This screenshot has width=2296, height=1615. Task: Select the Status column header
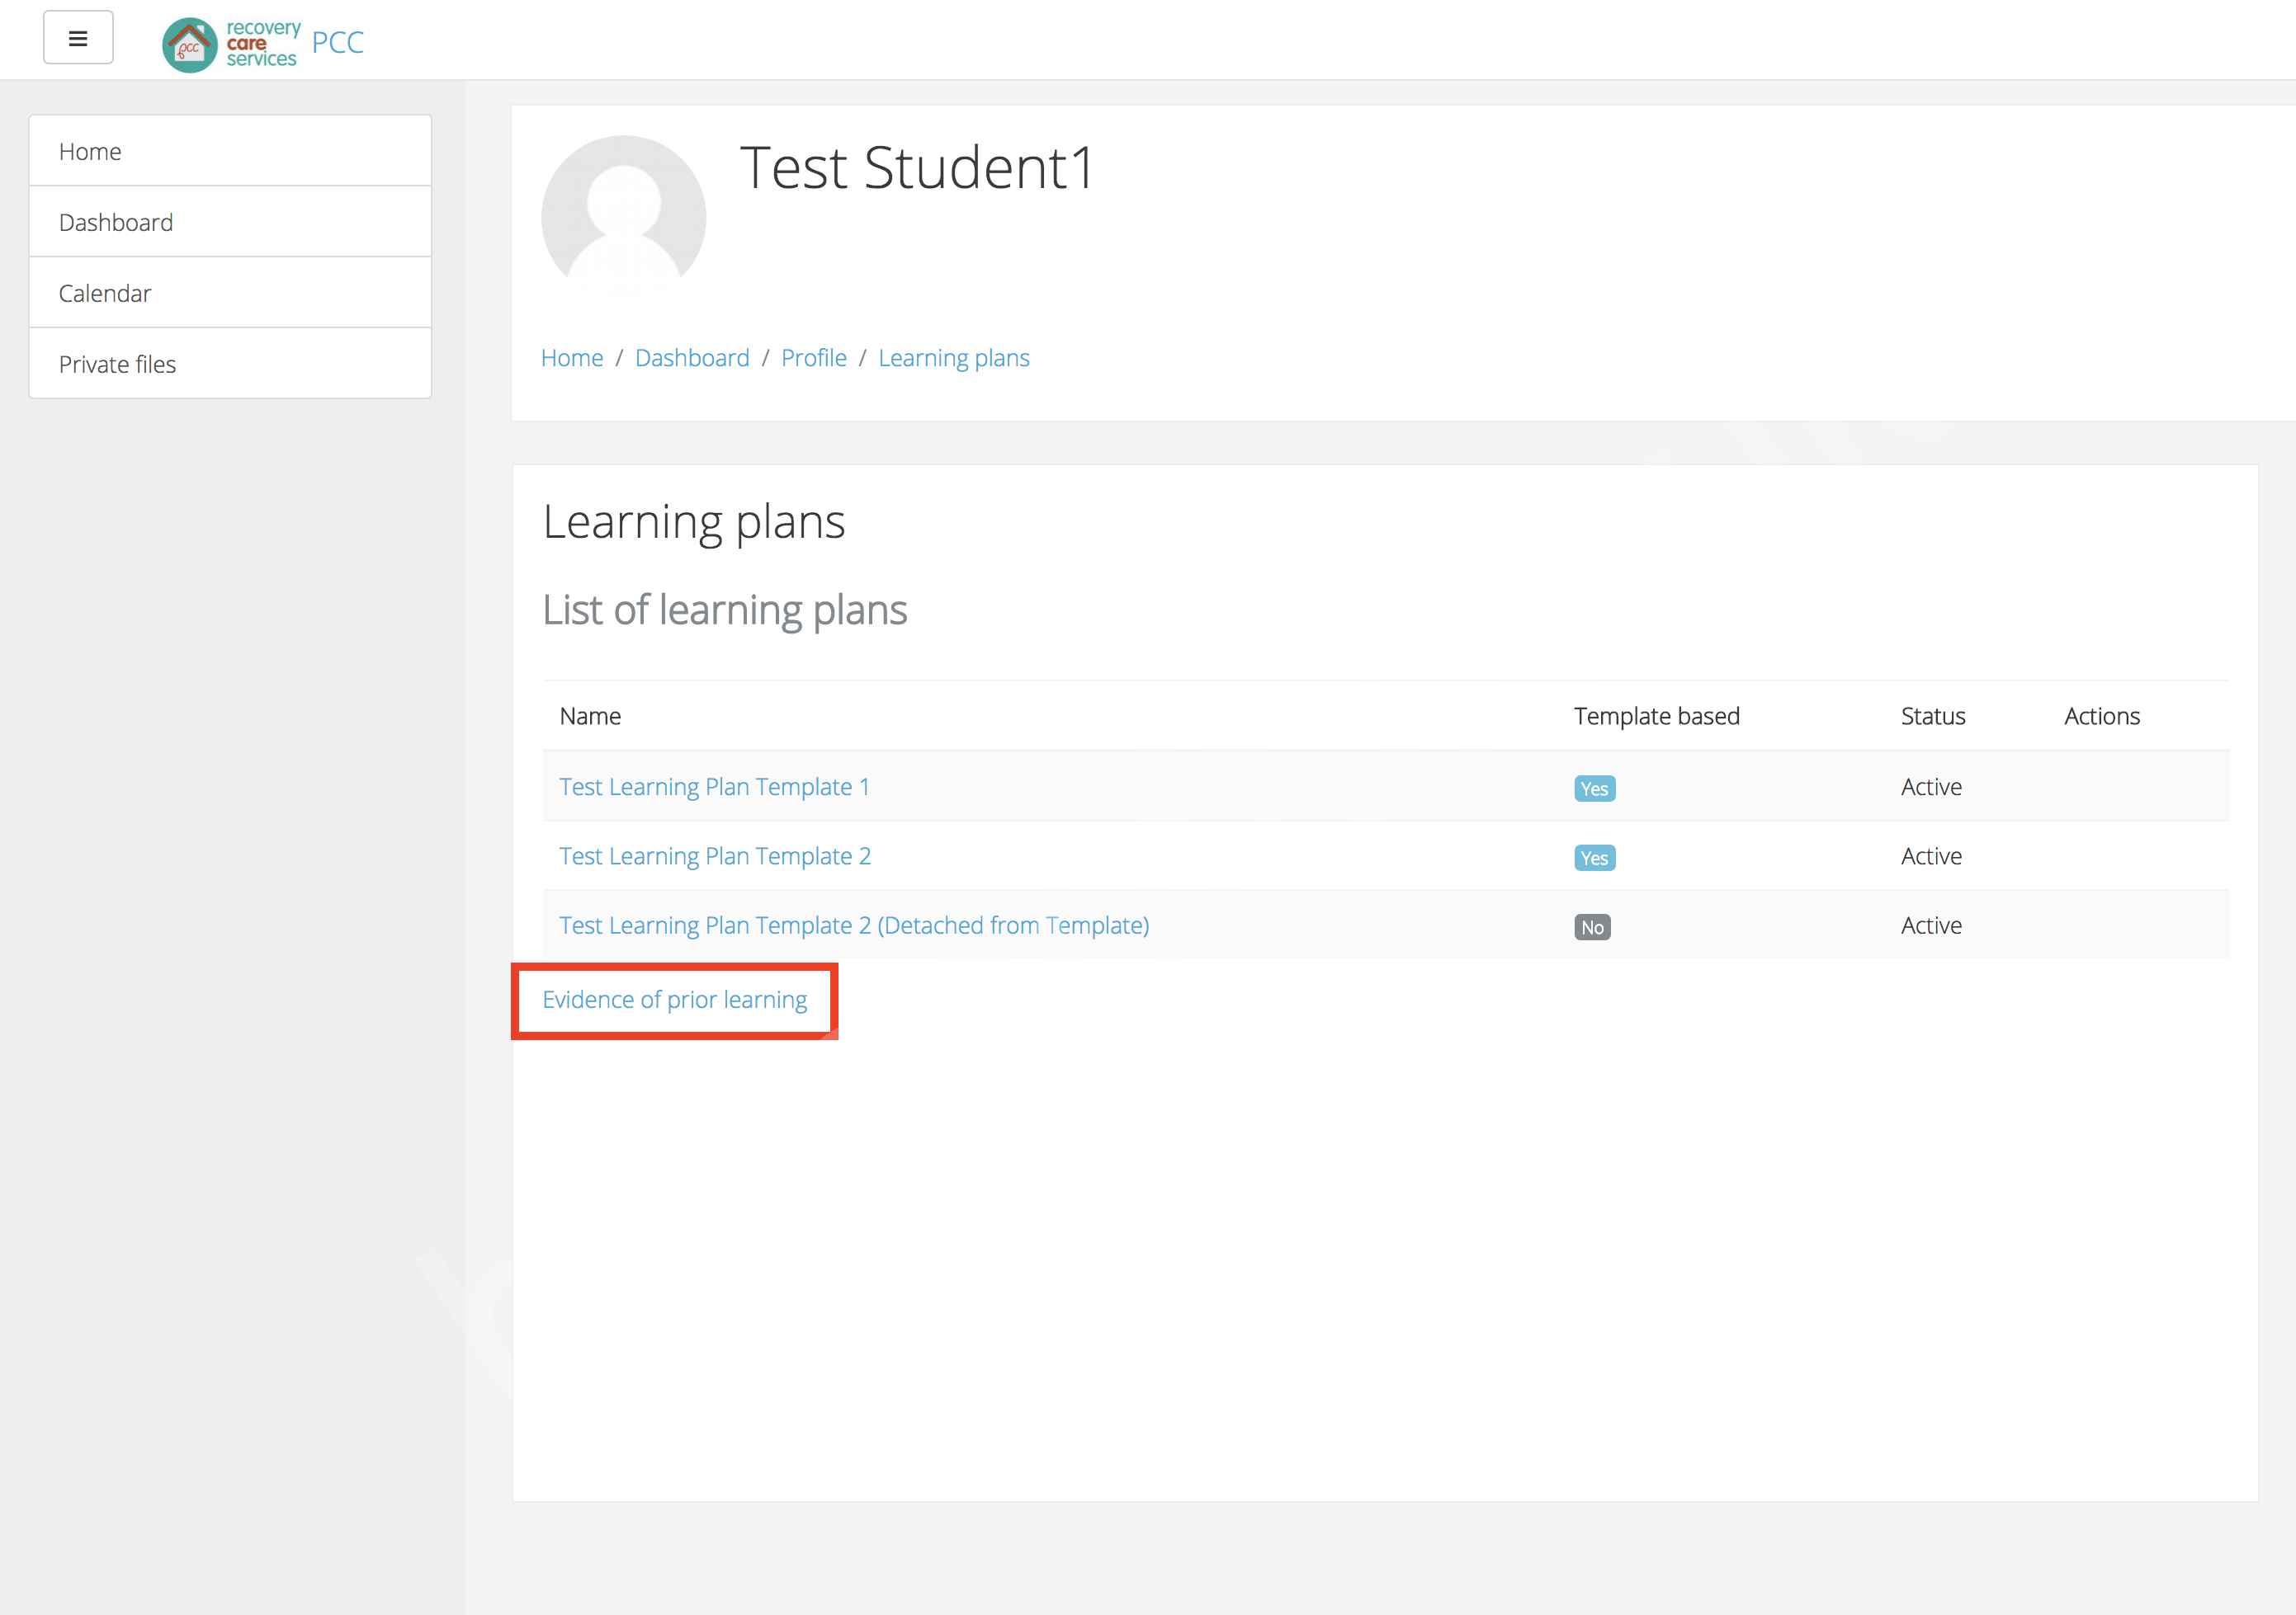[1933, 716]
